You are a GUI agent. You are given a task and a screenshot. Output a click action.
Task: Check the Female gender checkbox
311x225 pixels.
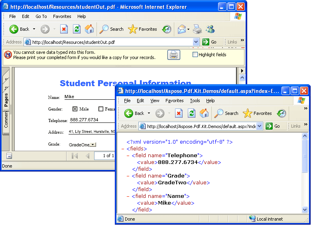coord(101,109)
